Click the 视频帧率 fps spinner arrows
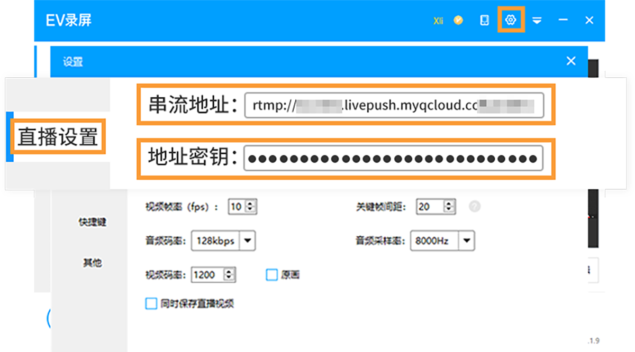Image resolution: width=635 pixels, height=352 pixels. 251,207
